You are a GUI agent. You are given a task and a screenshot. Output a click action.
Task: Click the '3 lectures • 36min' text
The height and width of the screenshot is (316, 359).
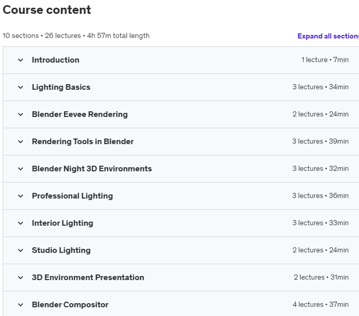coord(321,196)
